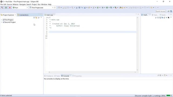Click editor horizontal scrollbar right arrow
Viewport: 173px width, 97px height.
pos(135,72)
